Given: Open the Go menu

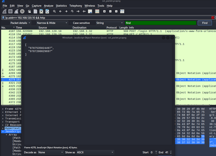Looking at the screenshot, I should tap(27, 6).
